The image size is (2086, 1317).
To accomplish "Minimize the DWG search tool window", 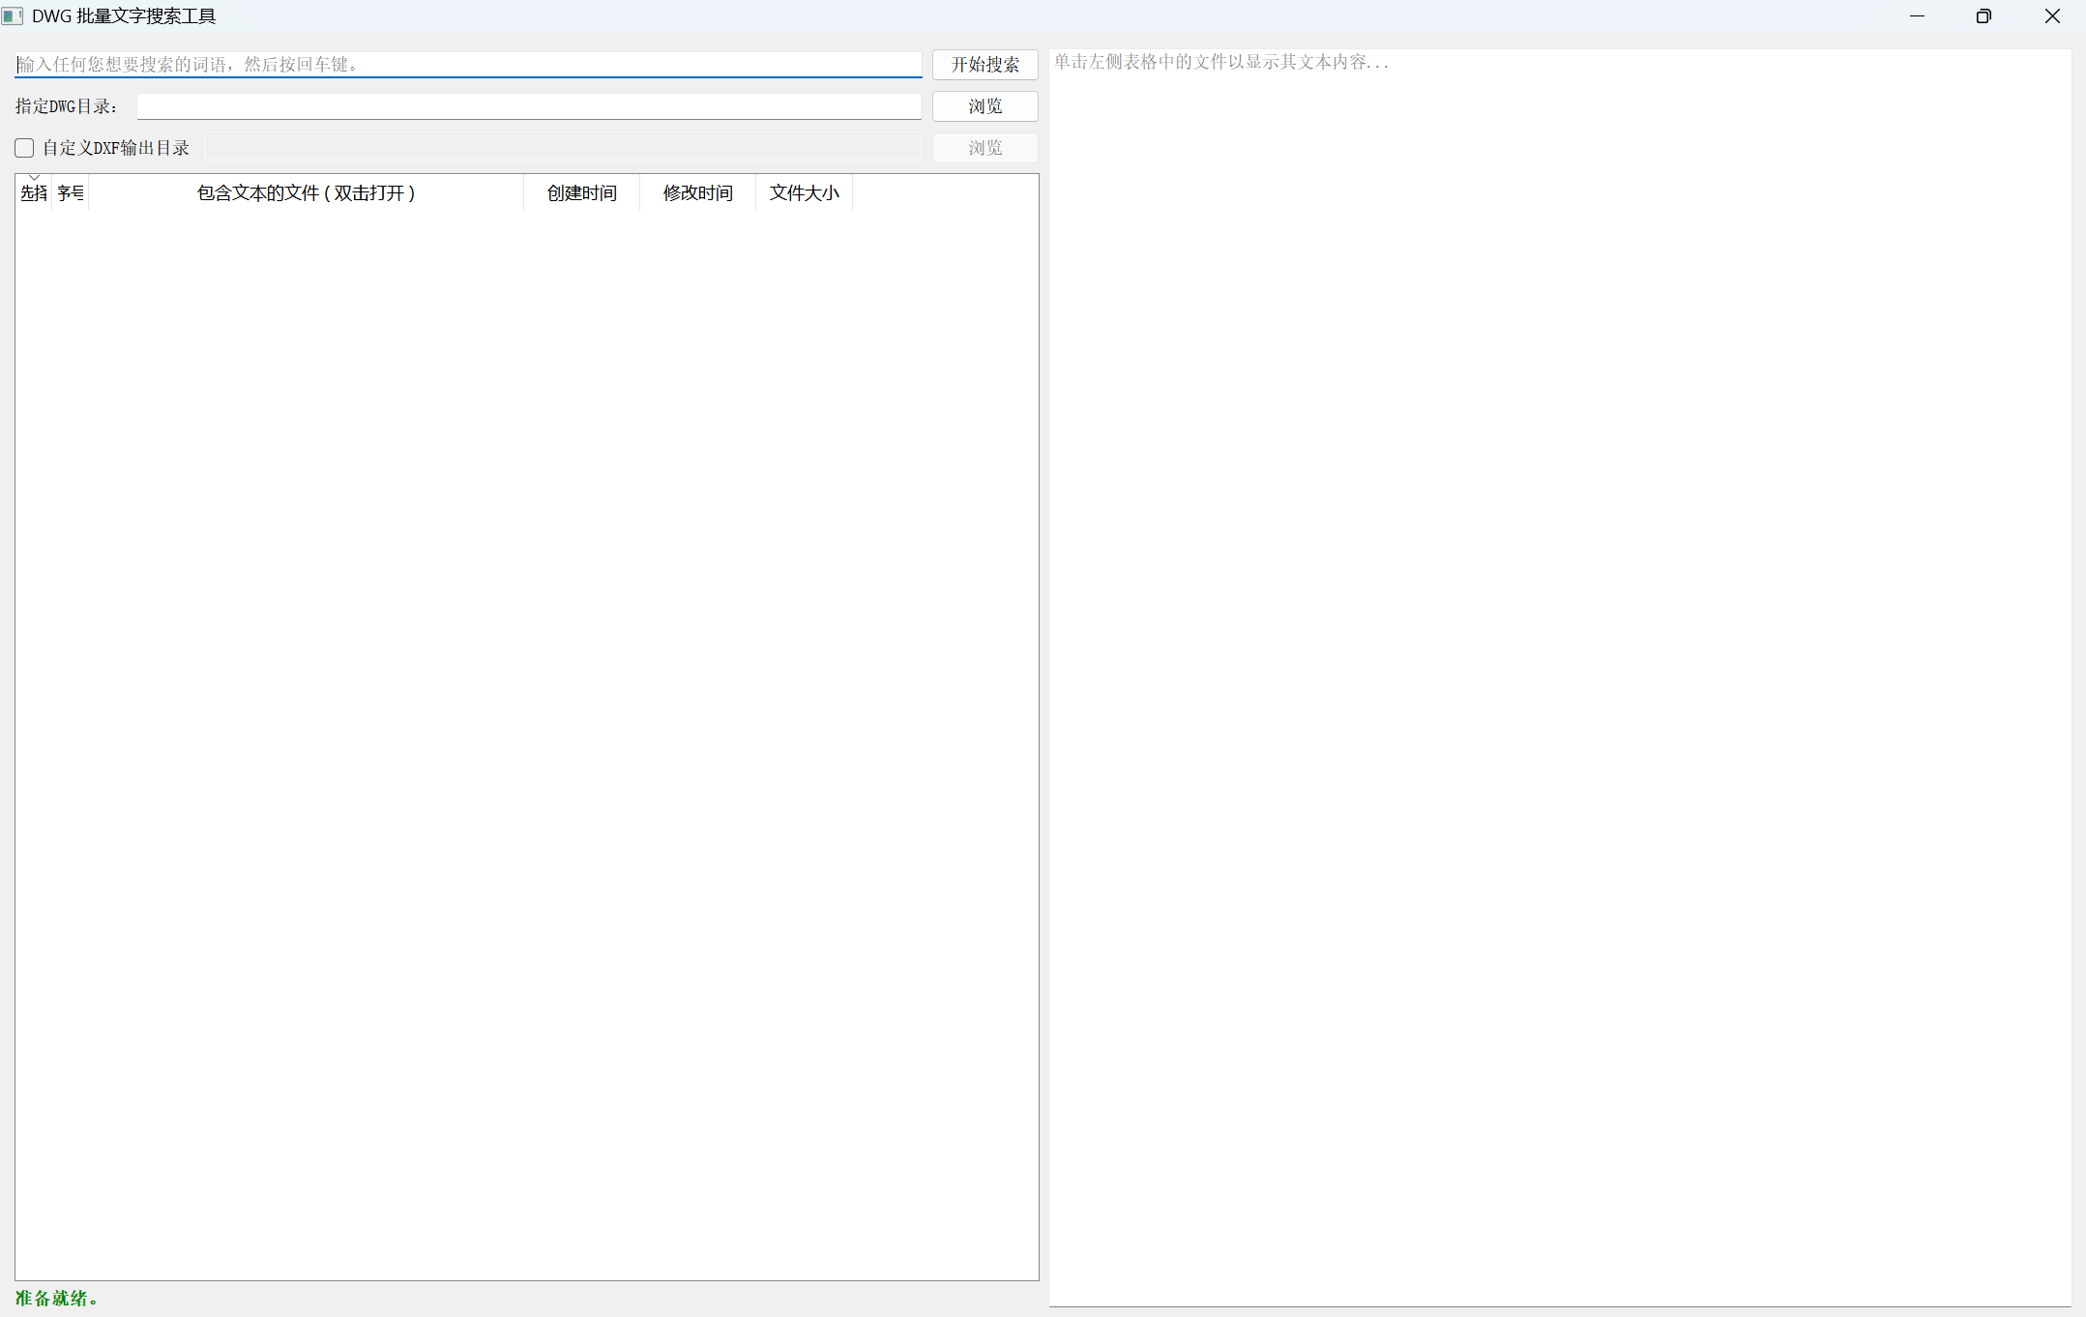I will tap(1917, 16).
